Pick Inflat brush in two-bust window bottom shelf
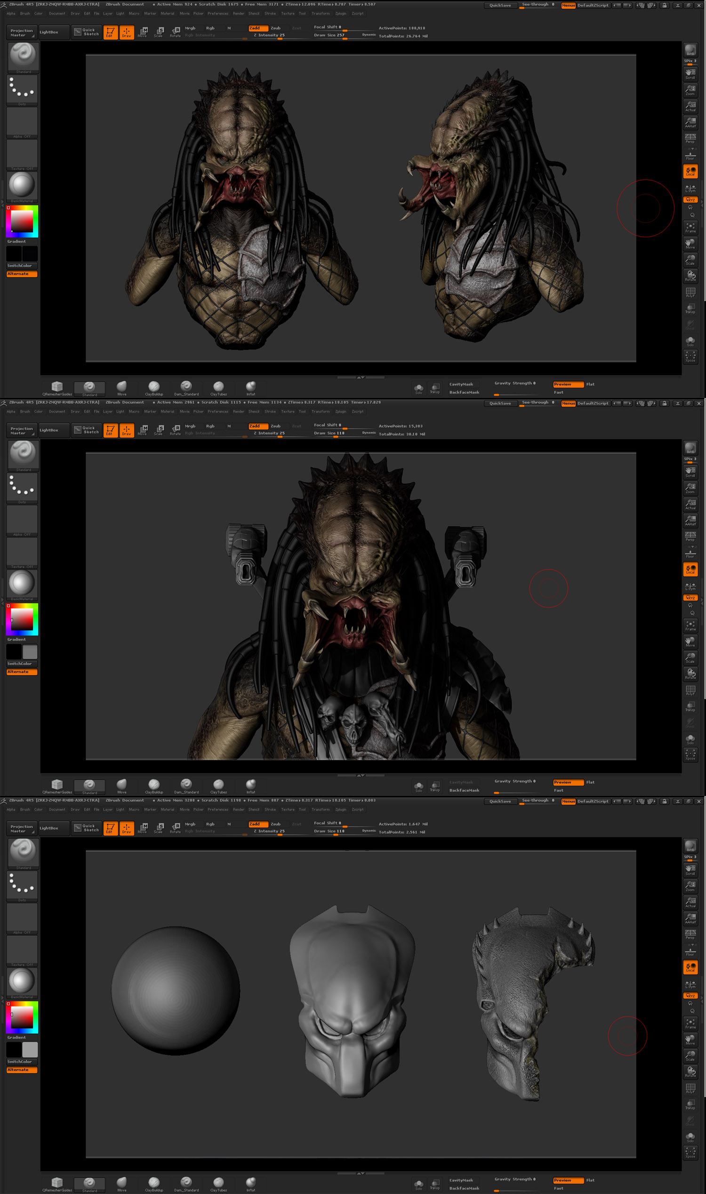706x1194 pixels. click(251, 388)
